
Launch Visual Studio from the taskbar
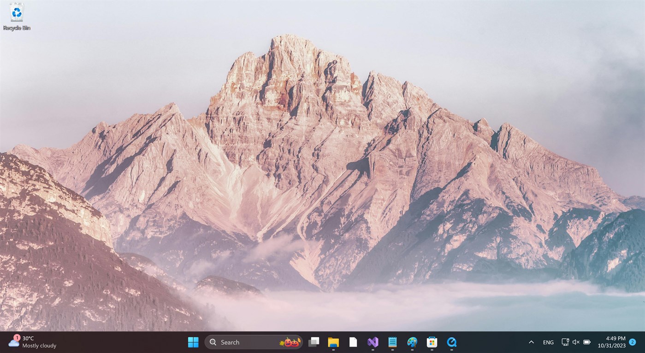point(373,342)
